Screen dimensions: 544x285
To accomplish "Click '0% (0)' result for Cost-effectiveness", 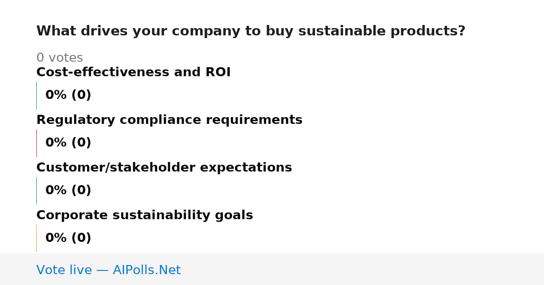I will [68, 95].
